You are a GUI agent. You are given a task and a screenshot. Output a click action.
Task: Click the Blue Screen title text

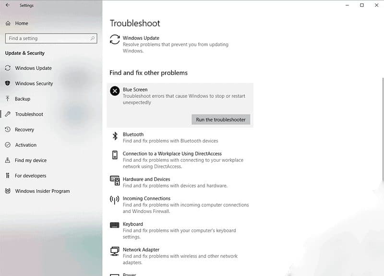(x=135, y=90)
